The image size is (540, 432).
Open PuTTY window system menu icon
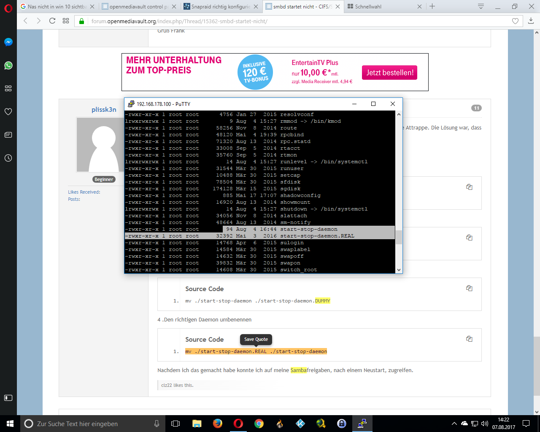131,104
